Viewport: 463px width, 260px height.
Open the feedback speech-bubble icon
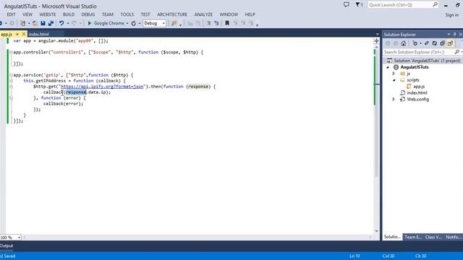pos(346,5)
